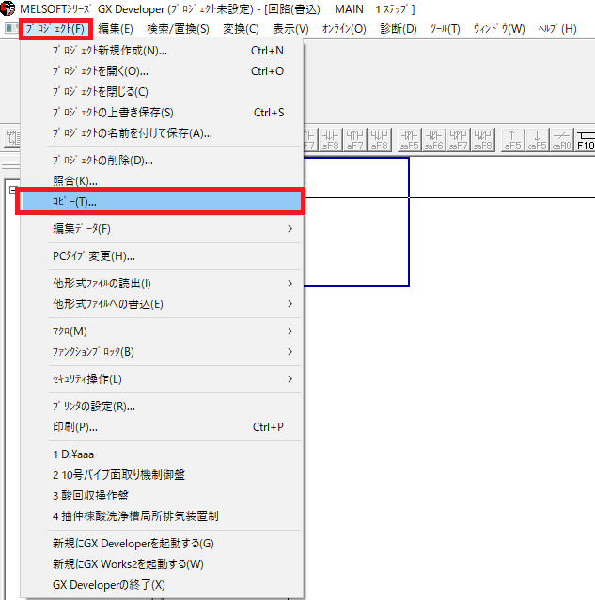This screenshot has width=595, height=600.
Task: Open the 表示(V) menu
Action: pos(290,29)
